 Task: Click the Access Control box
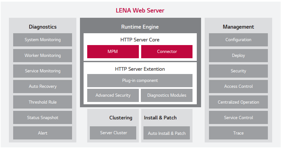point(239,87)
